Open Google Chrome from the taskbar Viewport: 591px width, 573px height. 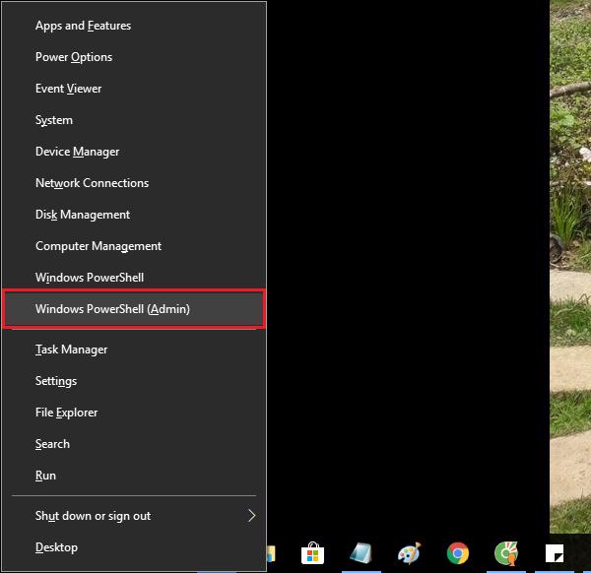tap(457, 554)
